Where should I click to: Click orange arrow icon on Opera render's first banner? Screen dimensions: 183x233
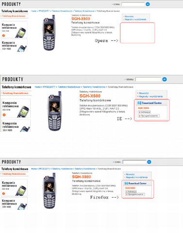coord(3,35)
